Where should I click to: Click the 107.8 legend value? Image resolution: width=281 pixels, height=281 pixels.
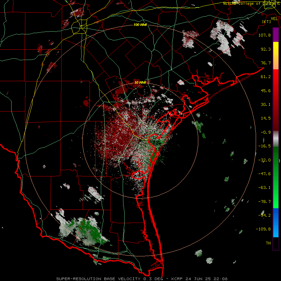264,35
